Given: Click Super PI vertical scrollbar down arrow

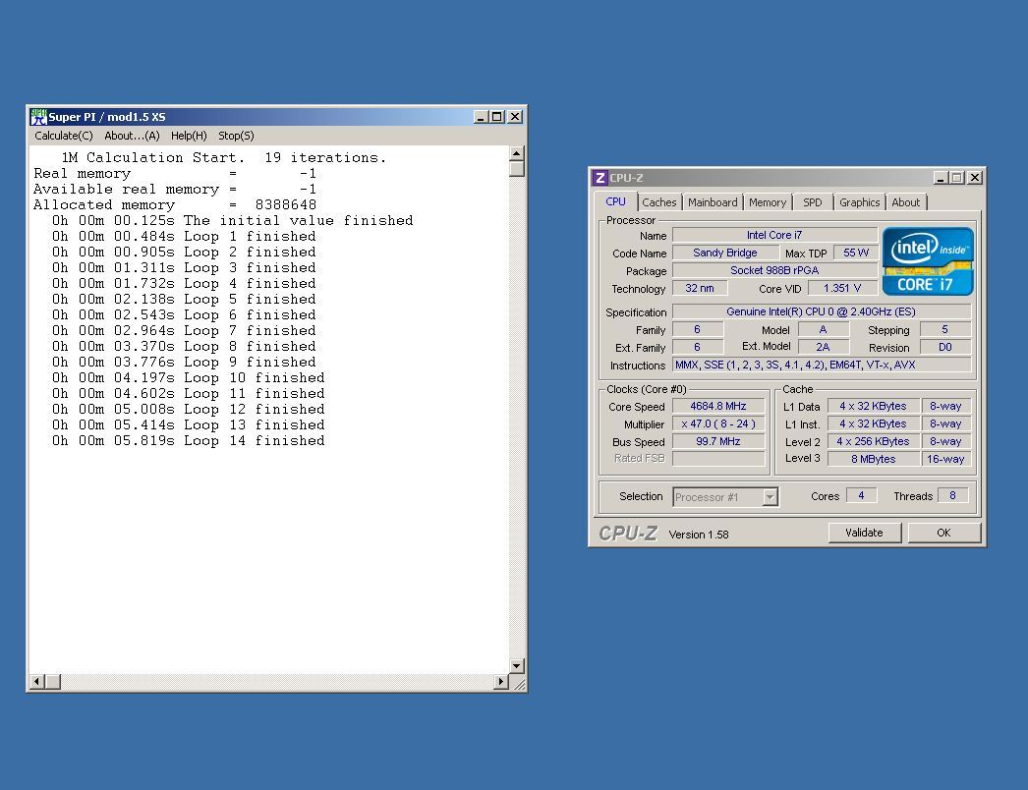Looking at the screenshot, I should pyautogui.click(x=517, y=666).
